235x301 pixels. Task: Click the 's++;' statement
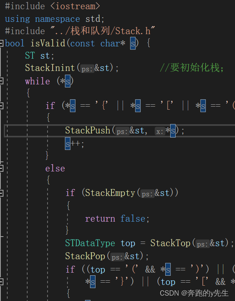[x=74, y=144]
